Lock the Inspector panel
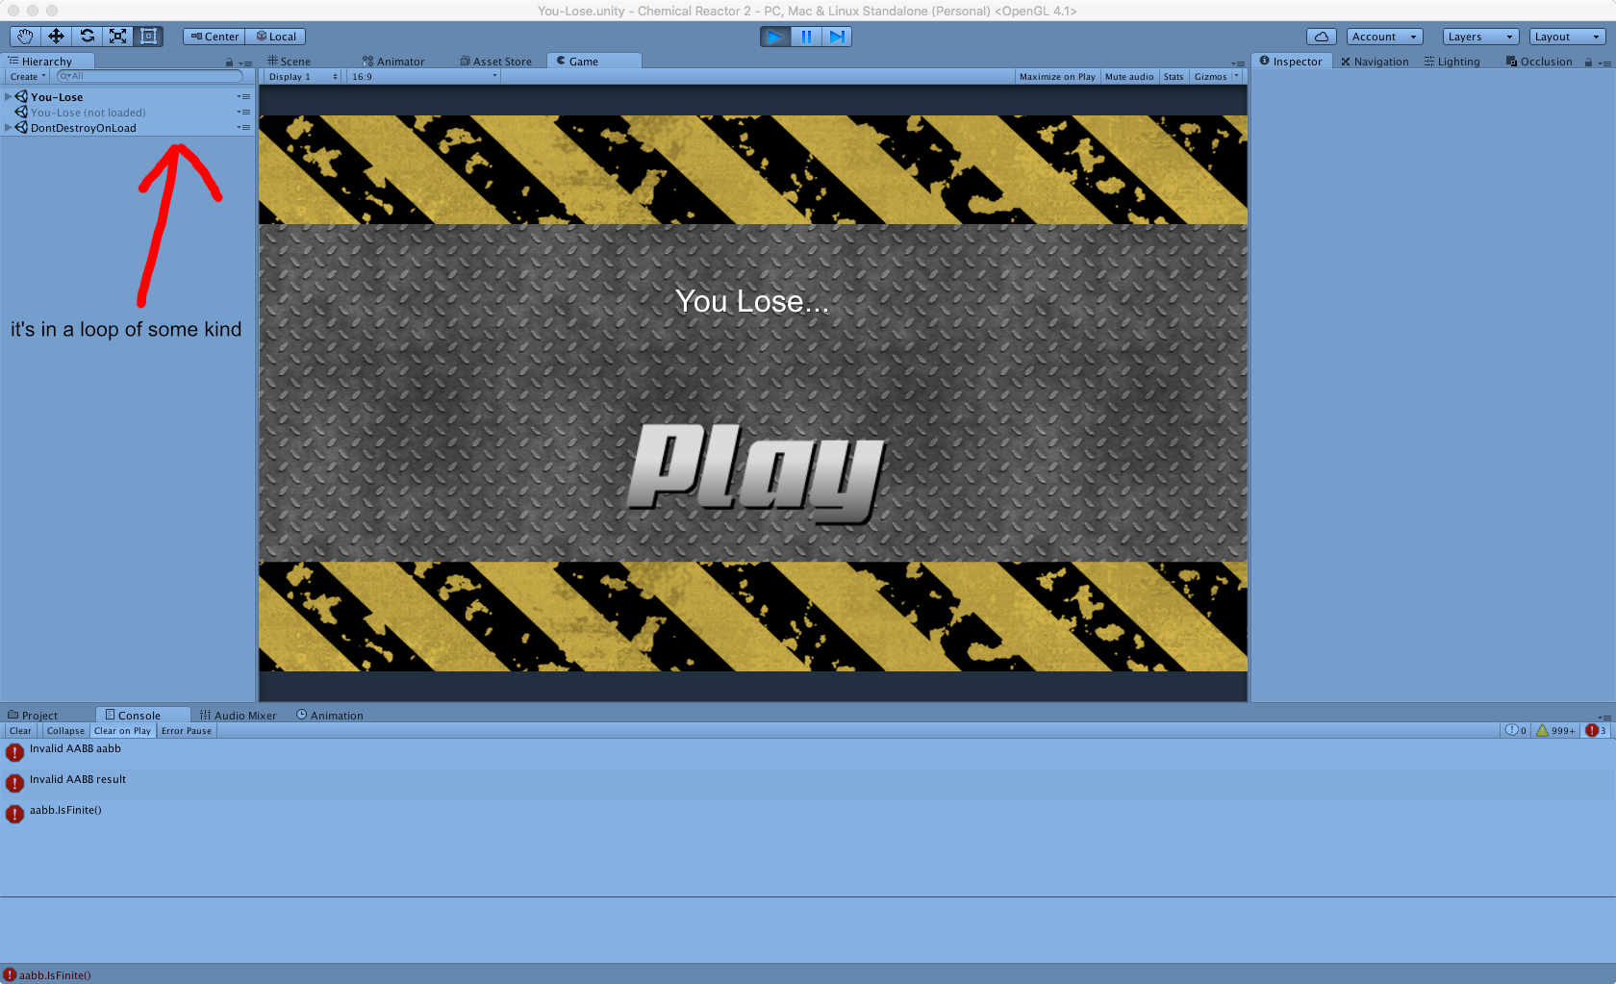 1588,63
